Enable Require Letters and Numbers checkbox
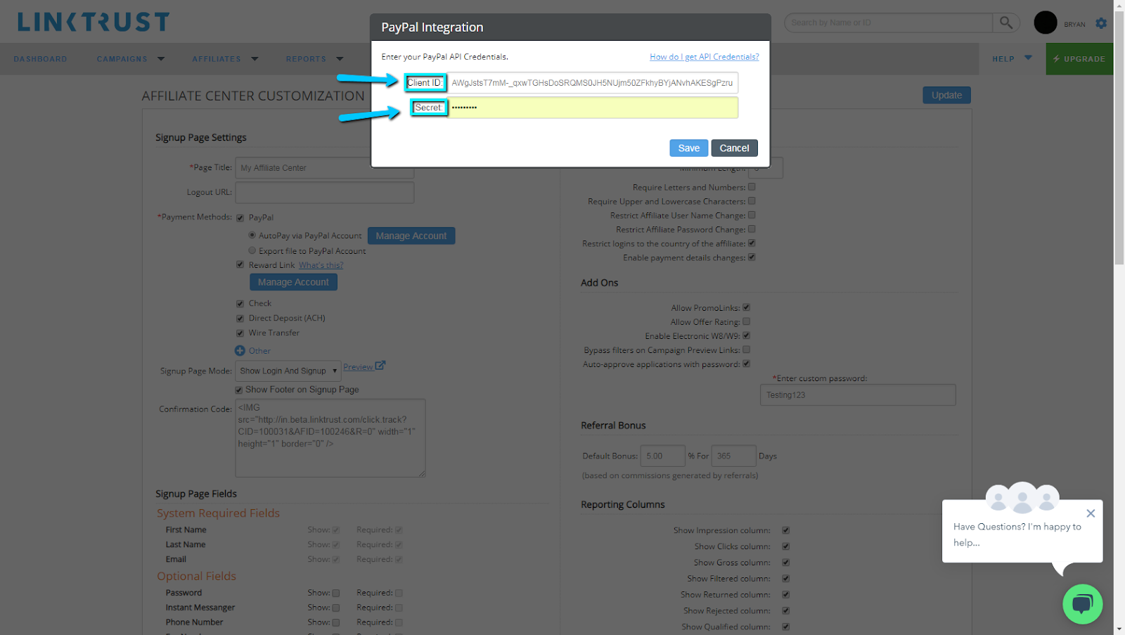This screenshot has width=1125, height=635. [x=752, y=187]
